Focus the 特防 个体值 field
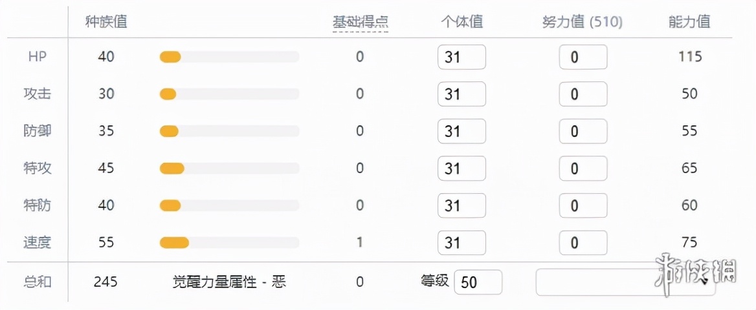This screenshot has height=310, width=756. (461, 205)
